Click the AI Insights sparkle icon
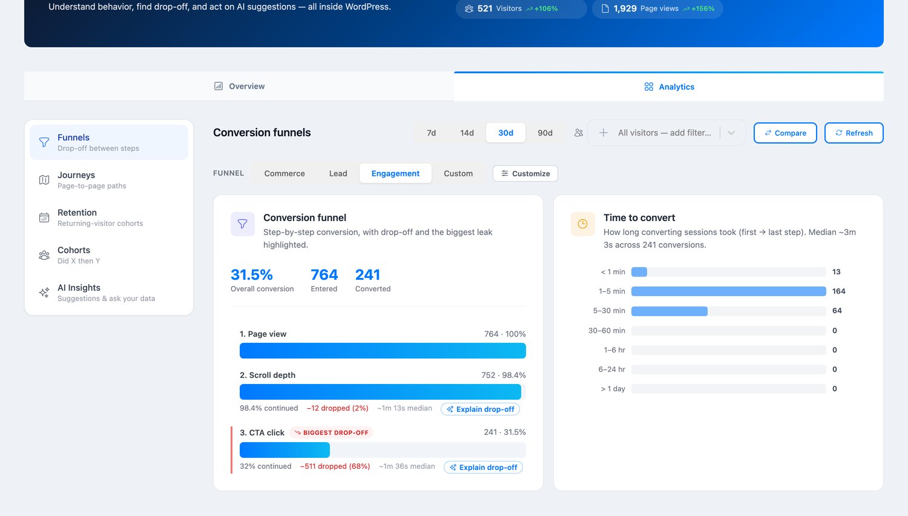 click(44, 293)
